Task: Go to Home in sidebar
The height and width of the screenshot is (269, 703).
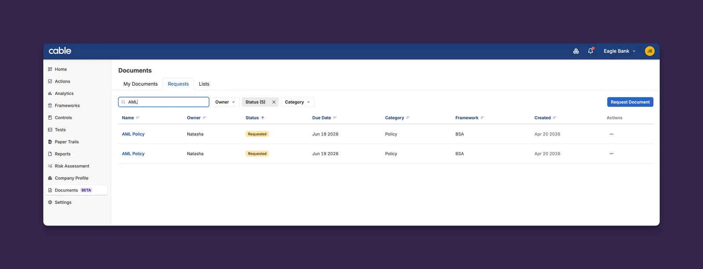Action: [76, 69]
